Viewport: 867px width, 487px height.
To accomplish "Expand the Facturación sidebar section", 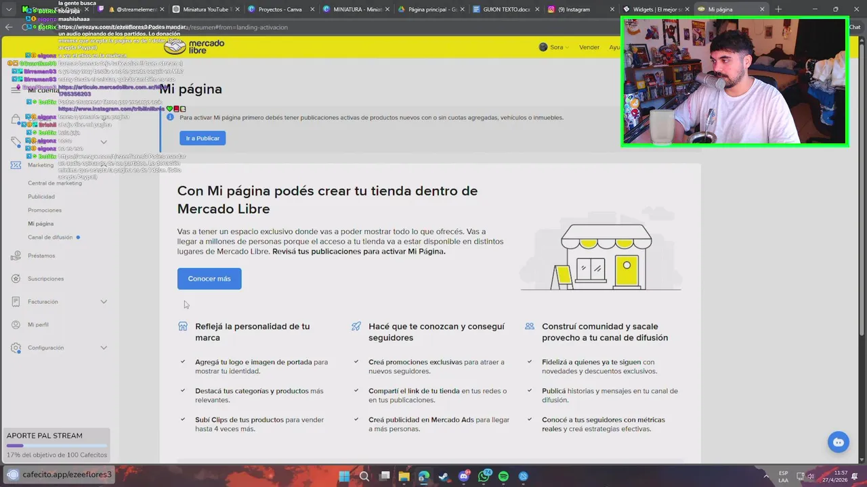I will tap(104, 302).
